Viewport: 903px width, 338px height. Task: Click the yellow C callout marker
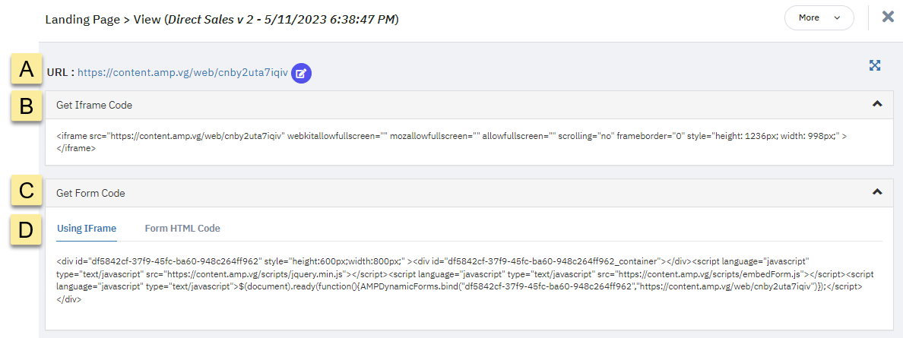27,191
